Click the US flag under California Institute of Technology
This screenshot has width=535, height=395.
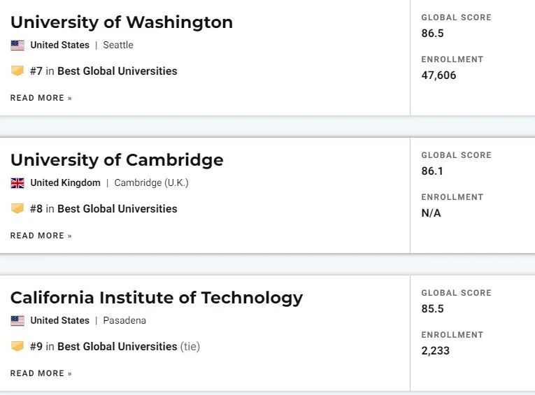coord(17,321)
